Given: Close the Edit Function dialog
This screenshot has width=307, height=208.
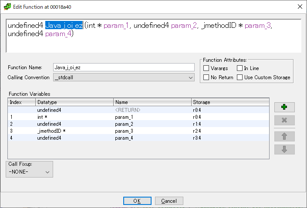Looking at the screenshot, I should (x=300, y=7).
